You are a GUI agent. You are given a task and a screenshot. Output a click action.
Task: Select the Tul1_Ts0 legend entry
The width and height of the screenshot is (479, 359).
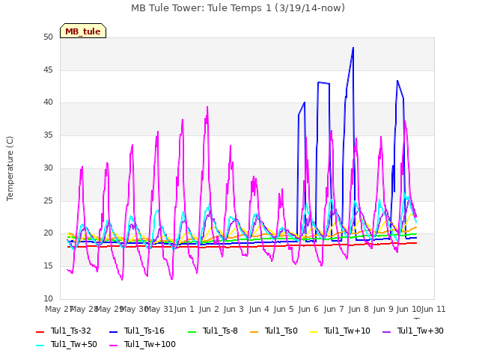pos(273,331)
